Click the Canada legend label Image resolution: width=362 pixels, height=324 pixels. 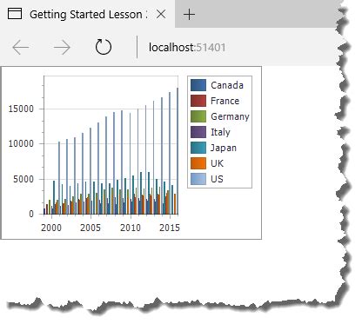coord(227,85)
